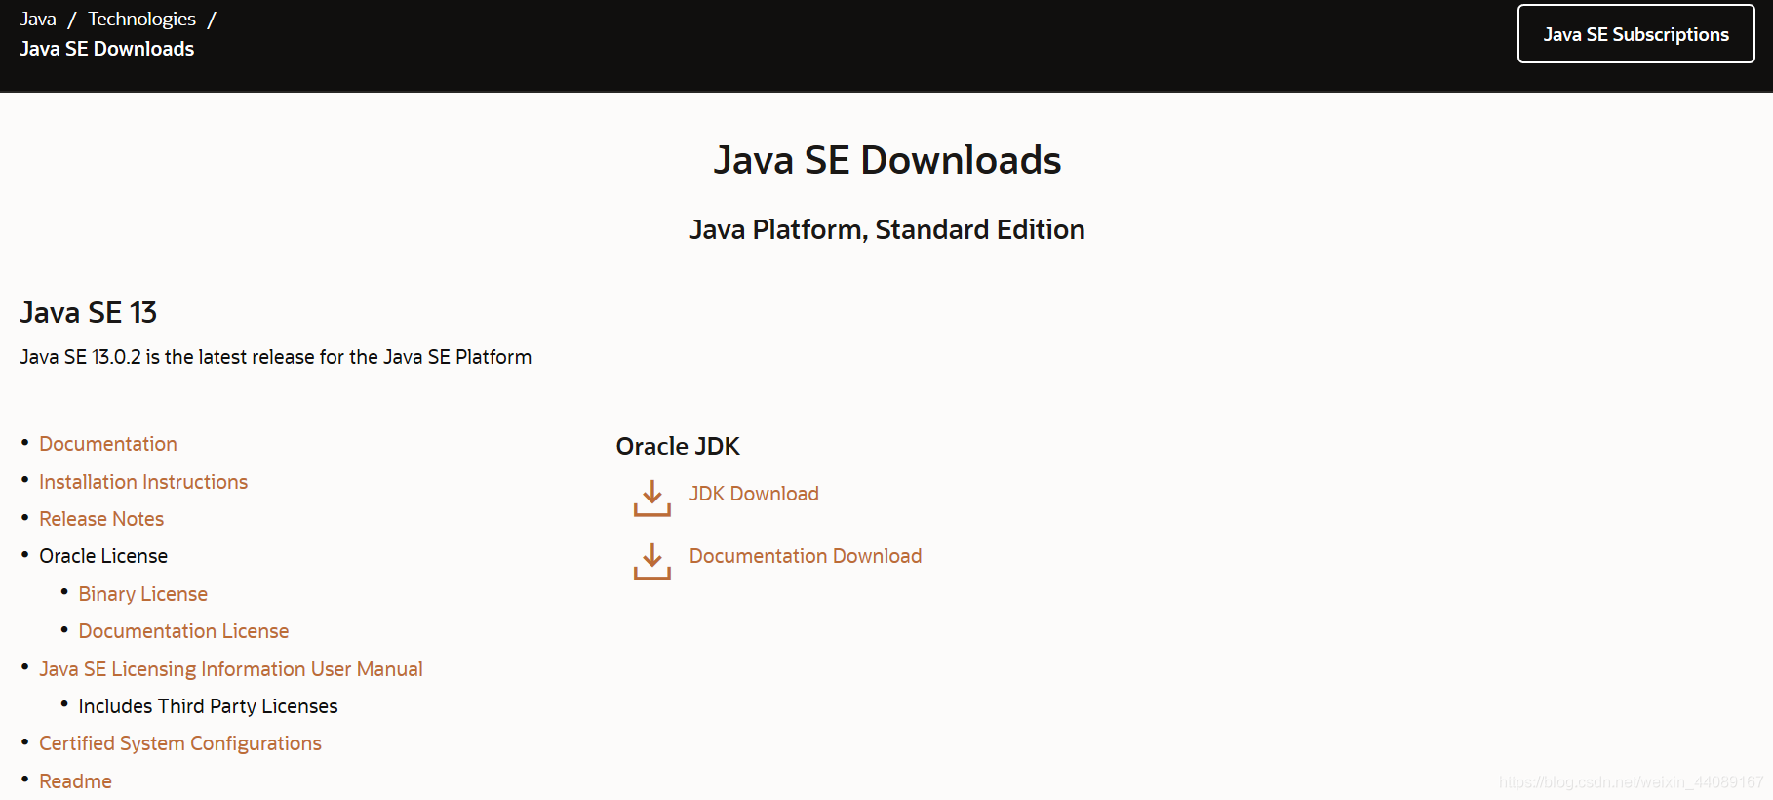Open the Readme link
1773x800 pixels.
[x=75, y=781]
